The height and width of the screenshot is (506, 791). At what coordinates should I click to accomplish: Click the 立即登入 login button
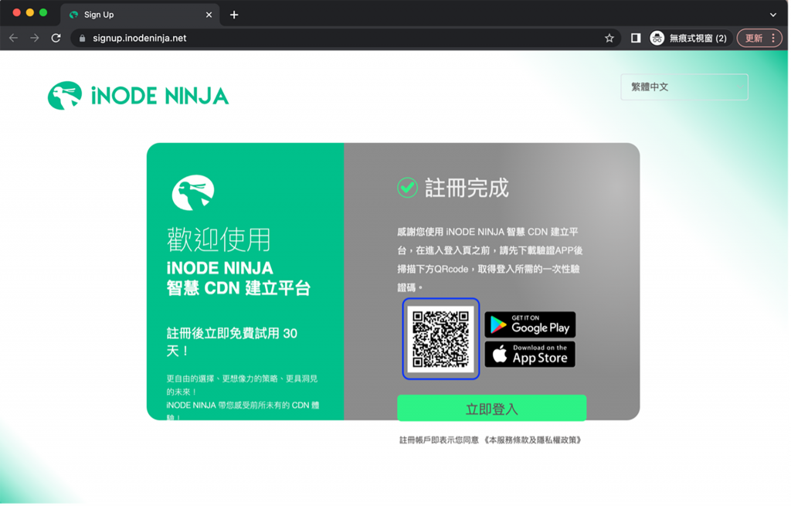coord(491,409)
